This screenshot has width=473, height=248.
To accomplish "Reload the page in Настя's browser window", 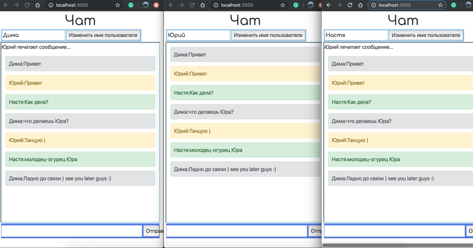I will point(350,5).
